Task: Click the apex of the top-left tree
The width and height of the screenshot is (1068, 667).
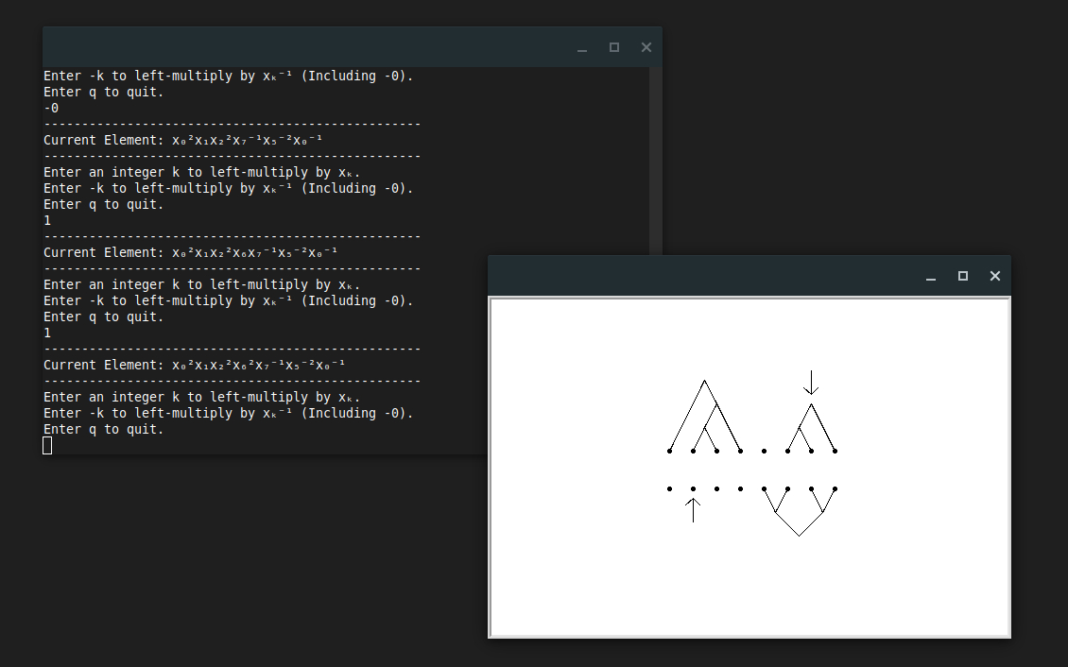Action: pyautogui.click(x=704, y=381)
